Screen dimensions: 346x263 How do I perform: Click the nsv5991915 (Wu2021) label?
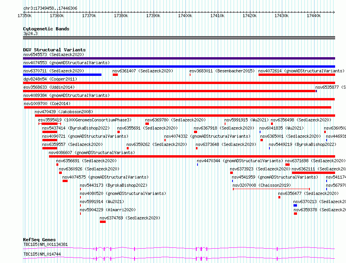(x=246, y=120)
